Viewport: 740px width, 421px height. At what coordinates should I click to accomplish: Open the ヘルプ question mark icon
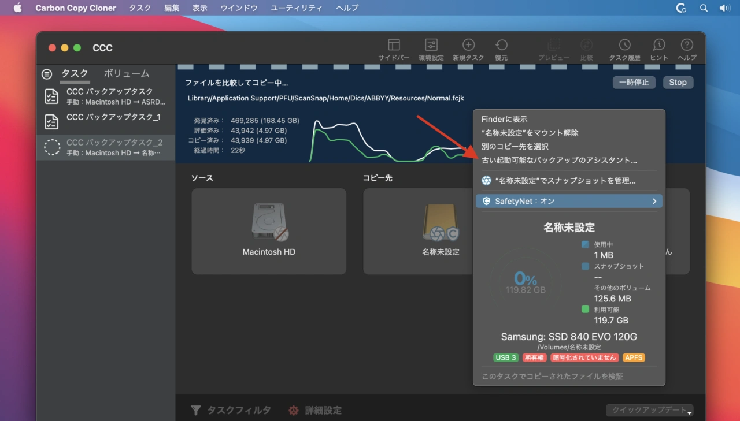pos(687,45)
